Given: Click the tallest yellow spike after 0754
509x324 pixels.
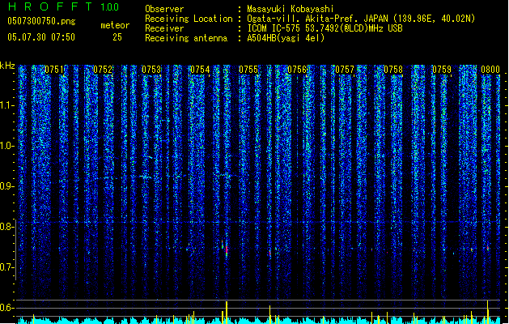Looking at the screenshot, I should pyautogui.click(x=227, y=313).
